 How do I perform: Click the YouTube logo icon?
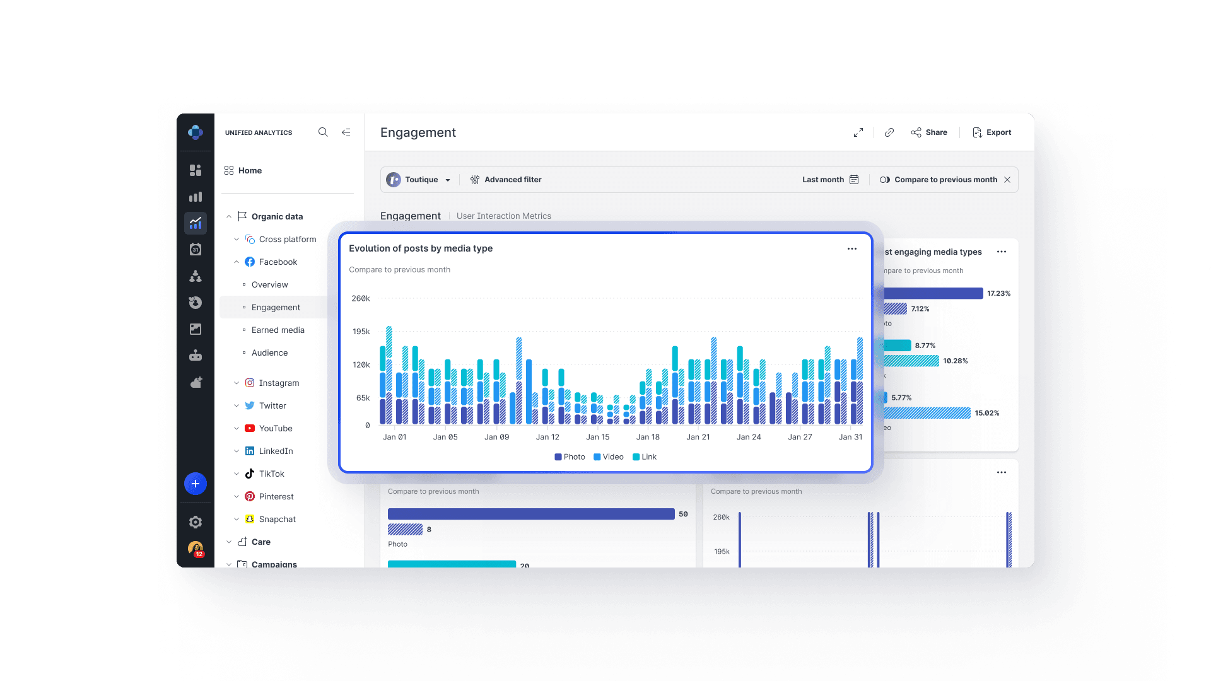pyautogui.click(x=250, y=428)
